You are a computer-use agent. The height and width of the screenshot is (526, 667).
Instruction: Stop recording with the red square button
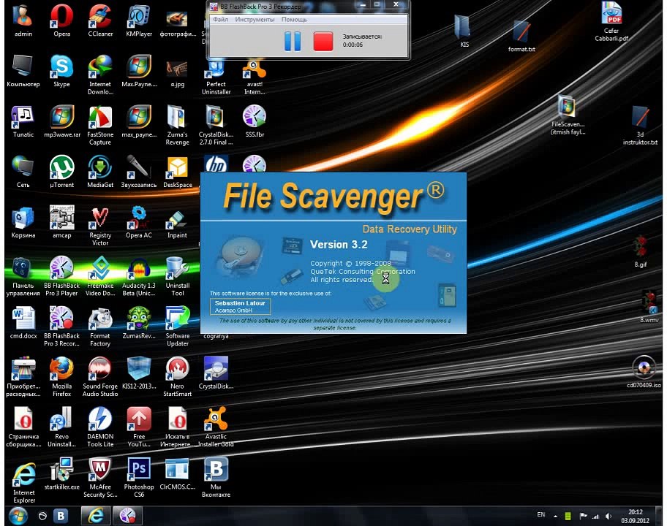[x=323, y=42]
